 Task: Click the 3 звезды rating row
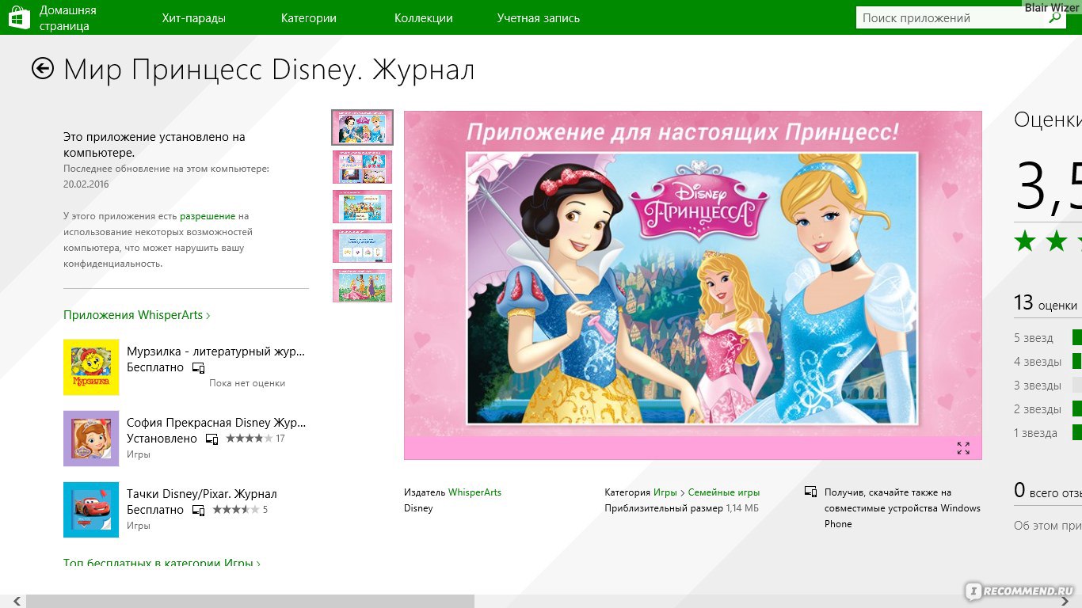click(x=1047, y=386)
